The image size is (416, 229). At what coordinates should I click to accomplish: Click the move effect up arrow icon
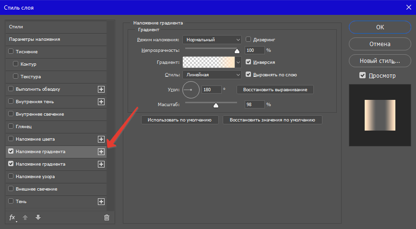(25, 217)
